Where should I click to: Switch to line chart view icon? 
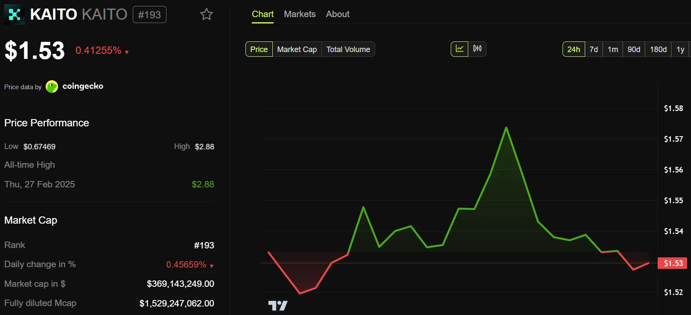[460, 49]
